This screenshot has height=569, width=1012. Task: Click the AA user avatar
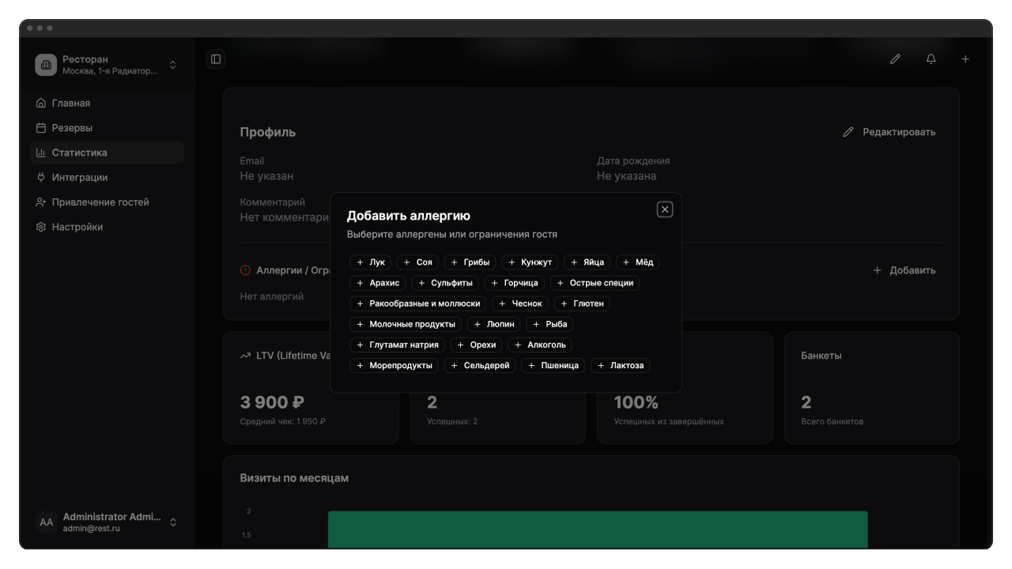click(47, 522)
